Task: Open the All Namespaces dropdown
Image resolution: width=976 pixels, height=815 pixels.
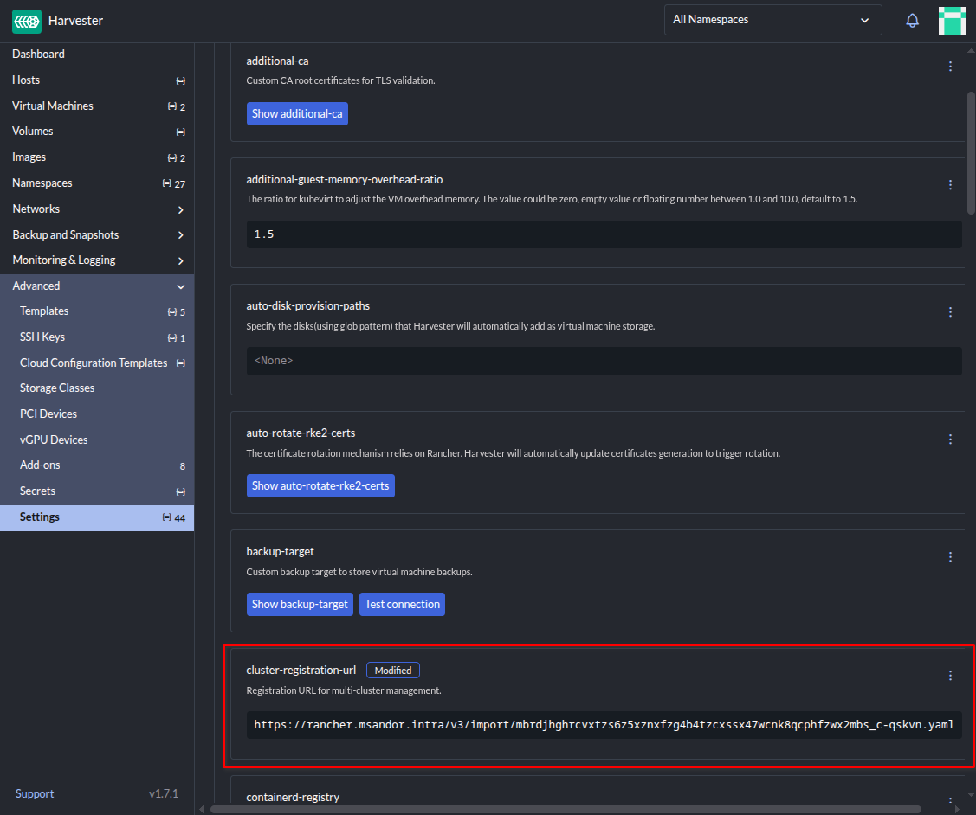Action: click(772, 20)
